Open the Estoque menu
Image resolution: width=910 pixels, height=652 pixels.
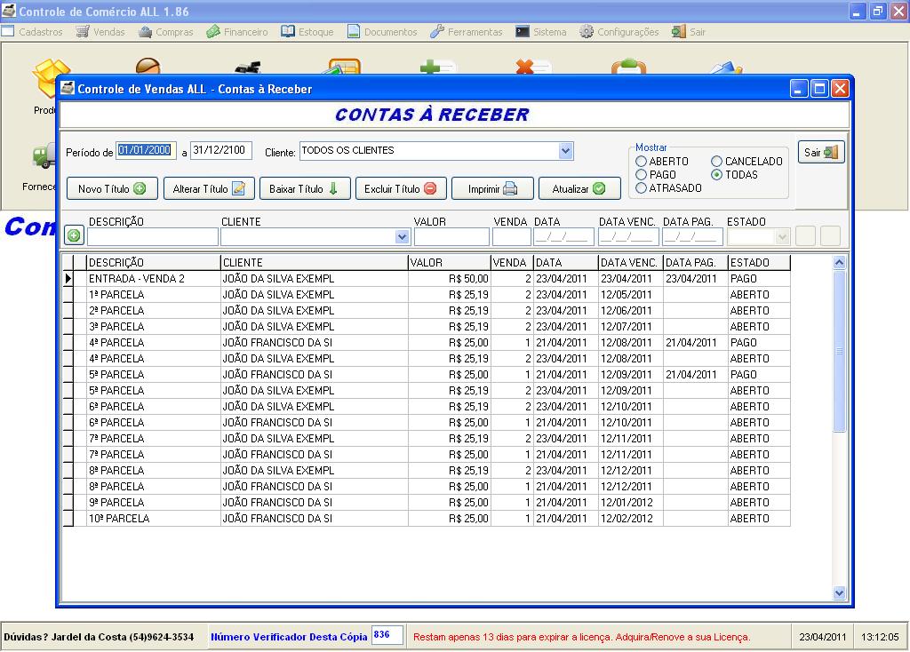click(x=307, y=32)
